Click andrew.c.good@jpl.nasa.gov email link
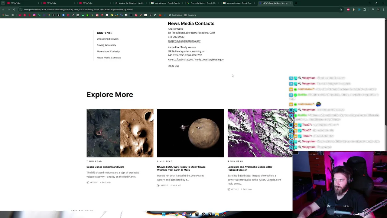Screen dimensions: 387x218 point(184,41)
